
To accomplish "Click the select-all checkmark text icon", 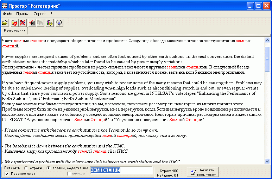I will pyautogui.click(x=32, y=23).
